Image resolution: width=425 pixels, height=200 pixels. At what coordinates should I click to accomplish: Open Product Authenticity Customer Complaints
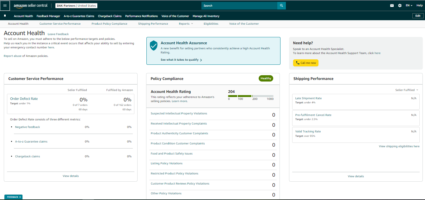179,133
